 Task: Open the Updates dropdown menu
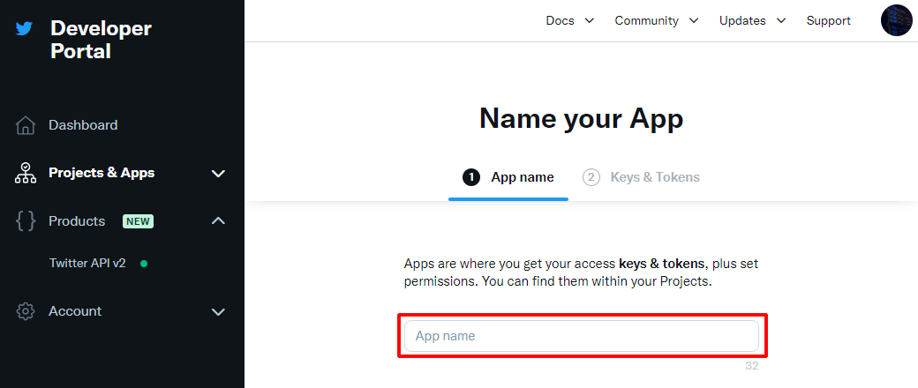pos(752,20)
